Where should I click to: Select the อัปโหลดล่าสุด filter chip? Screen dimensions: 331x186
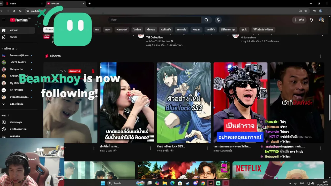[228, 29]
